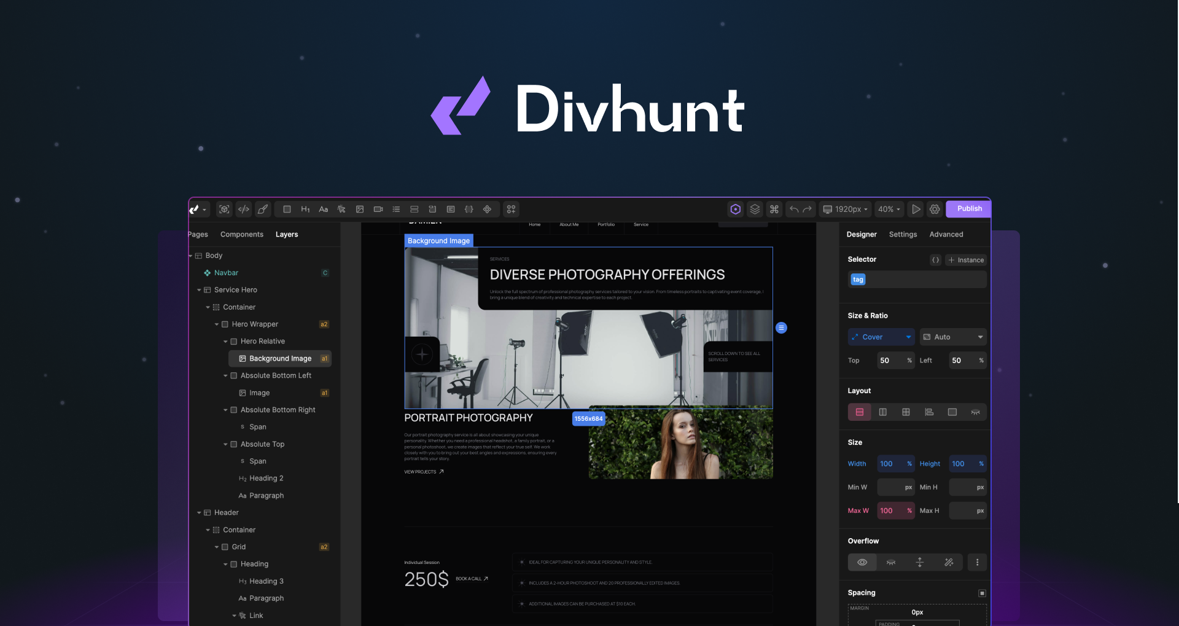Select the Styles brush icon
The height and width of the screenshot is (626, 1179).
[262, 209]
